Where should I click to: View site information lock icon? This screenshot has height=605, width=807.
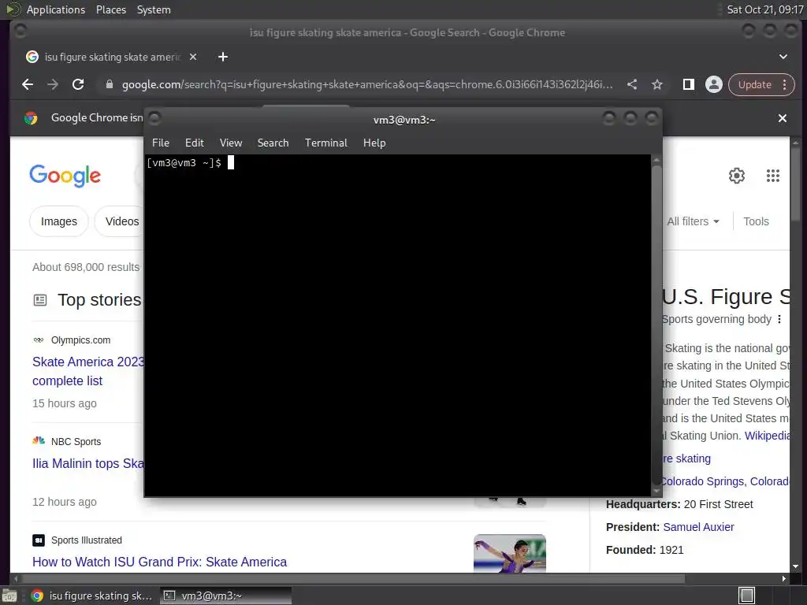click(x=109, y=84)
